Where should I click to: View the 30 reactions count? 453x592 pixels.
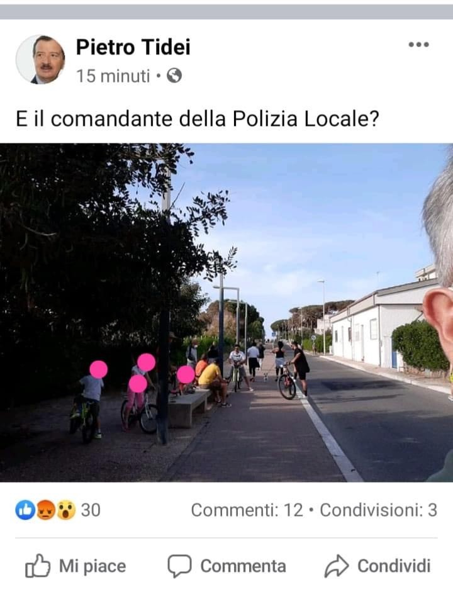click(x=91, y=510)
